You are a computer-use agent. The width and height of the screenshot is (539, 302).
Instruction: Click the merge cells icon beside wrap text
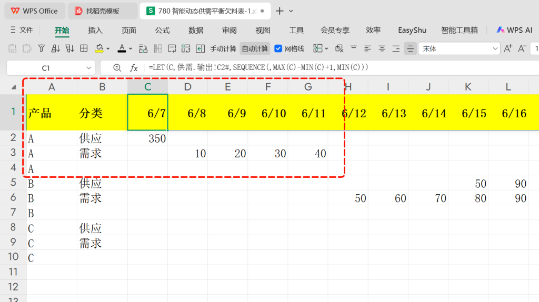click(x=186, y=49)
